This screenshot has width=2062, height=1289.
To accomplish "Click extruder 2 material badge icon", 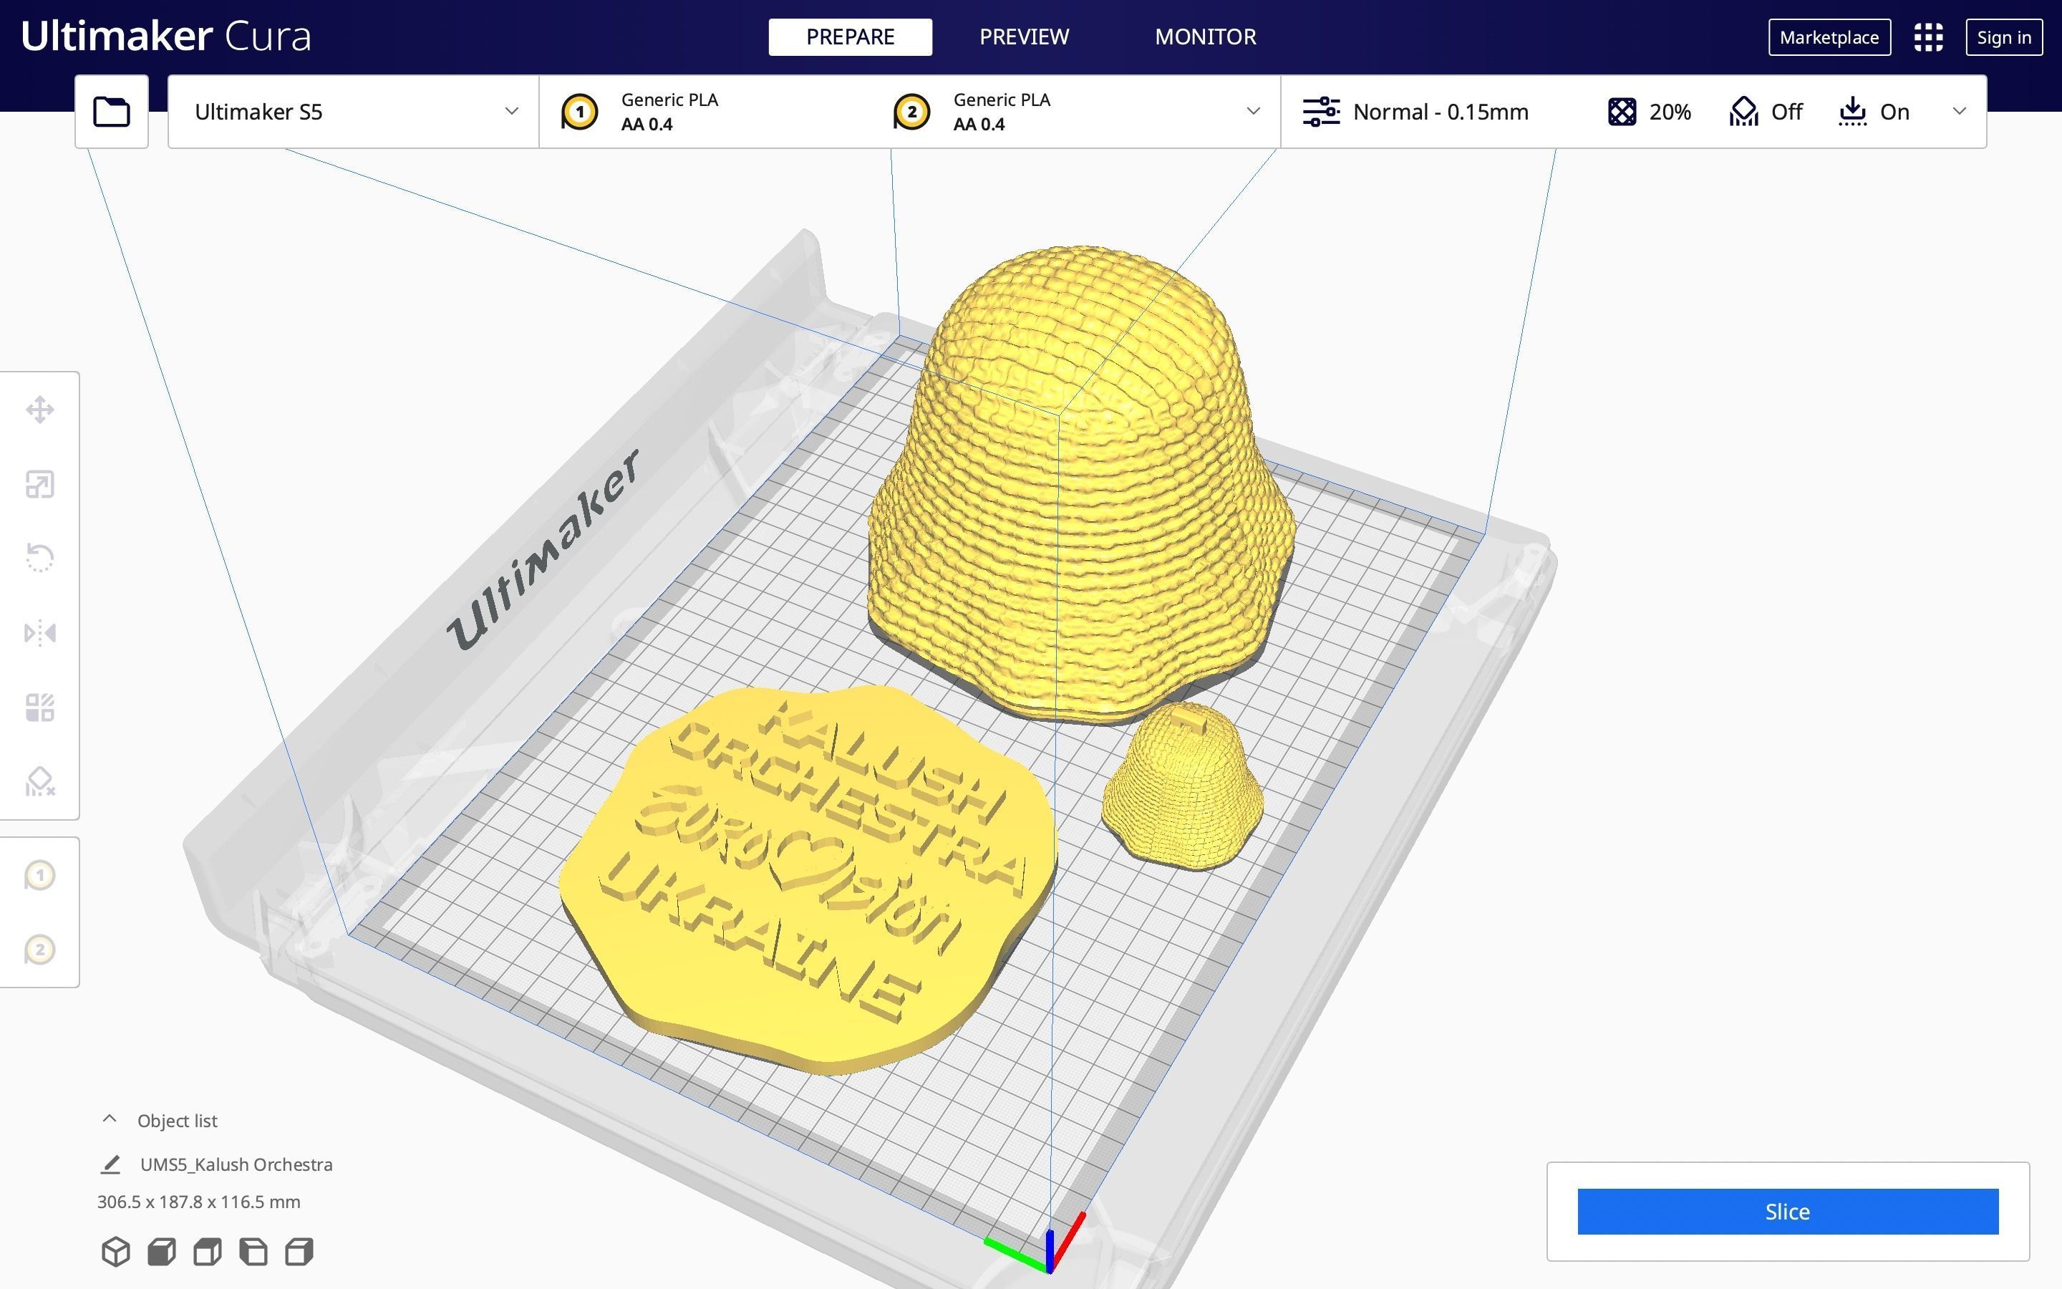I will [x=911, y=112].
